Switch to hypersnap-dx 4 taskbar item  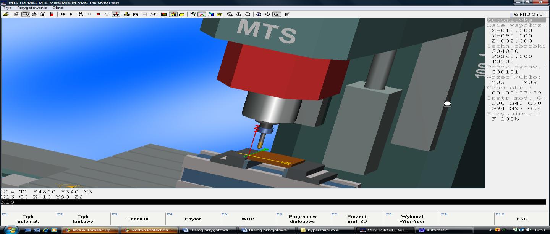tap(326, 230)
